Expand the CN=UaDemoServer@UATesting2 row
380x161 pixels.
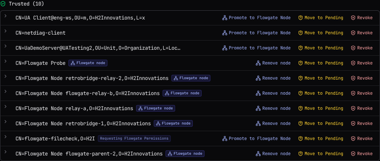(6, 46)
